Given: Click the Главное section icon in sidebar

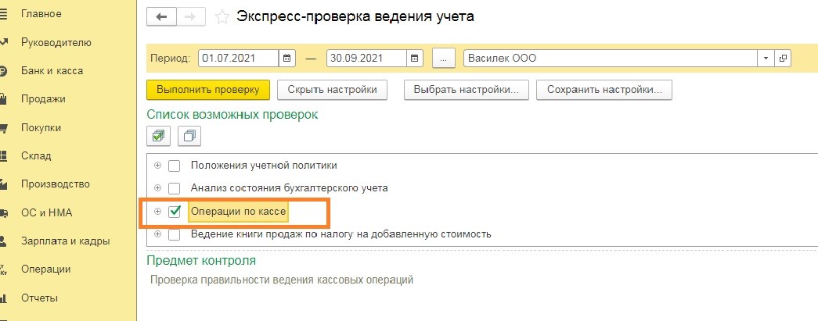Looking at the screenshot, I should (4, 14).
